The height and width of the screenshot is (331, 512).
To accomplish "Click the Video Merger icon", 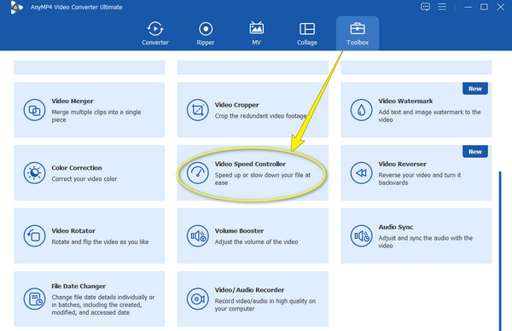I will 34,110.
